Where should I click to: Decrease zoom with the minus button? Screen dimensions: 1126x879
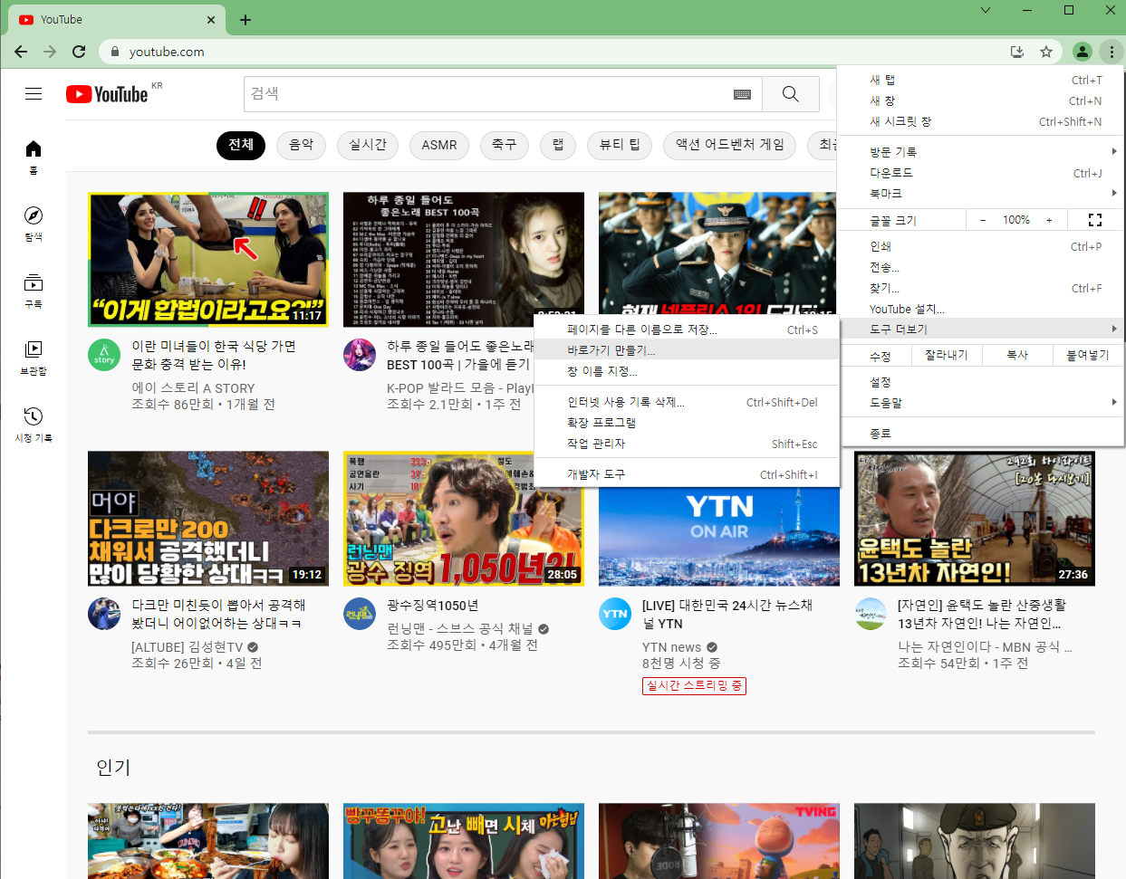(983, 220)
